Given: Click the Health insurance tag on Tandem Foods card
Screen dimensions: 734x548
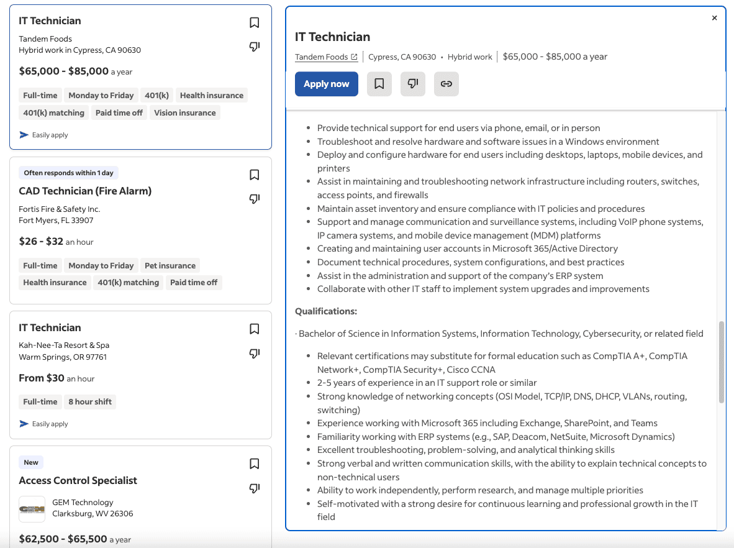Looking at the screenshot, I should (212, 96).
